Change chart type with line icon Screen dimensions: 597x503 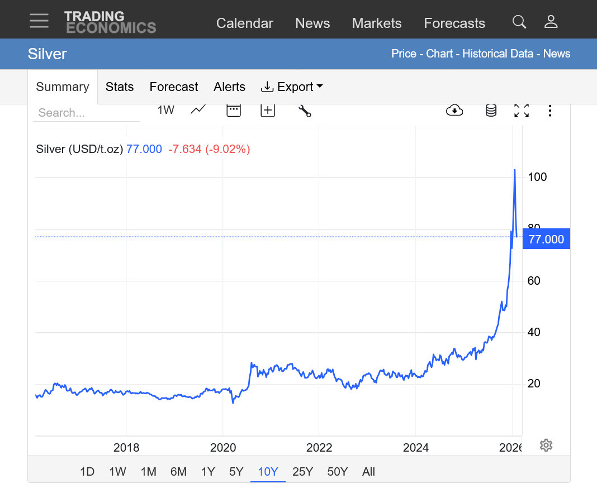198,110
